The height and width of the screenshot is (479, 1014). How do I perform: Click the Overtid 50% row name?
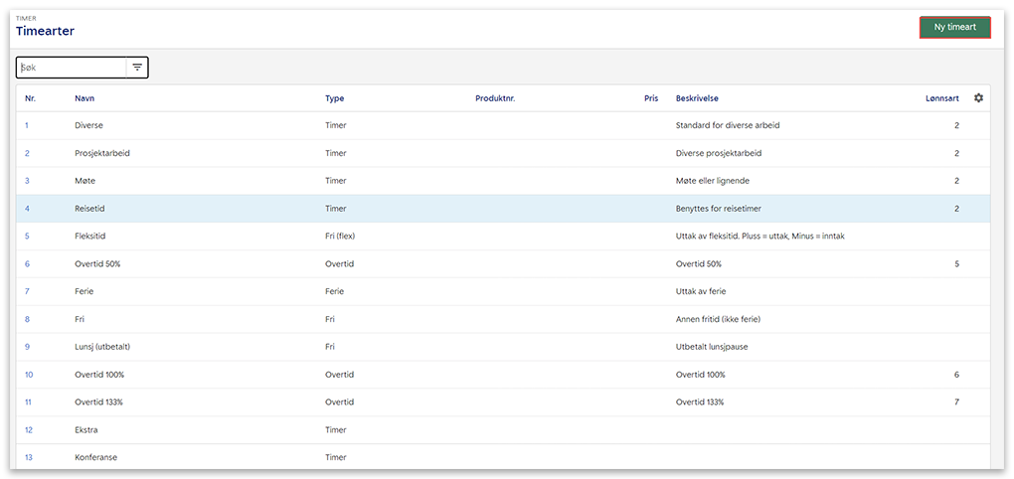tap(96, 264)
